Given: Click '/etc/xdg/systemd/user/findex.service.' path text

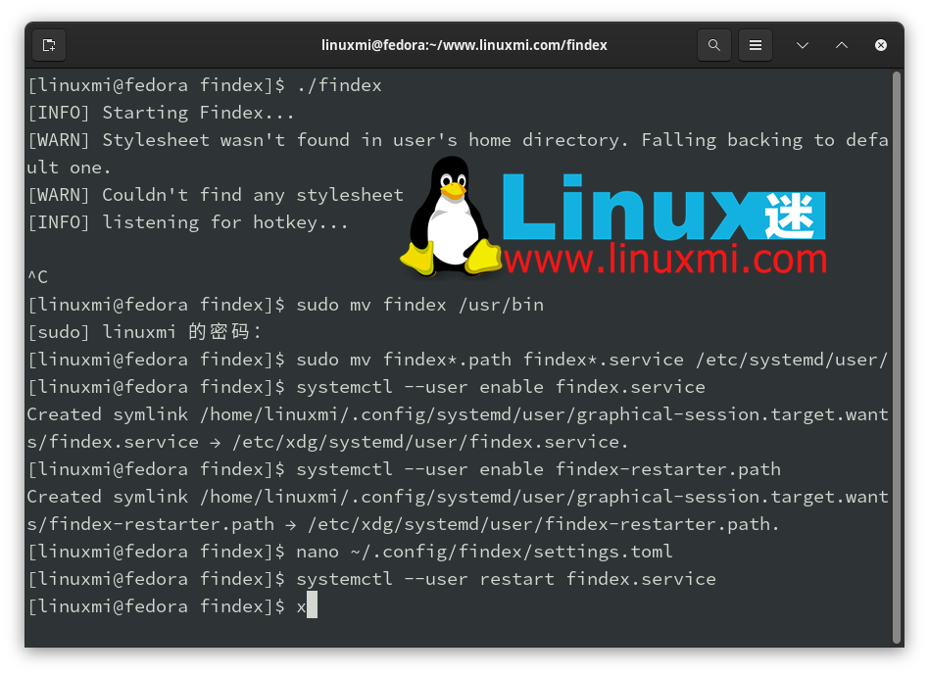Looking at the screenshot, I should point(430,442).
